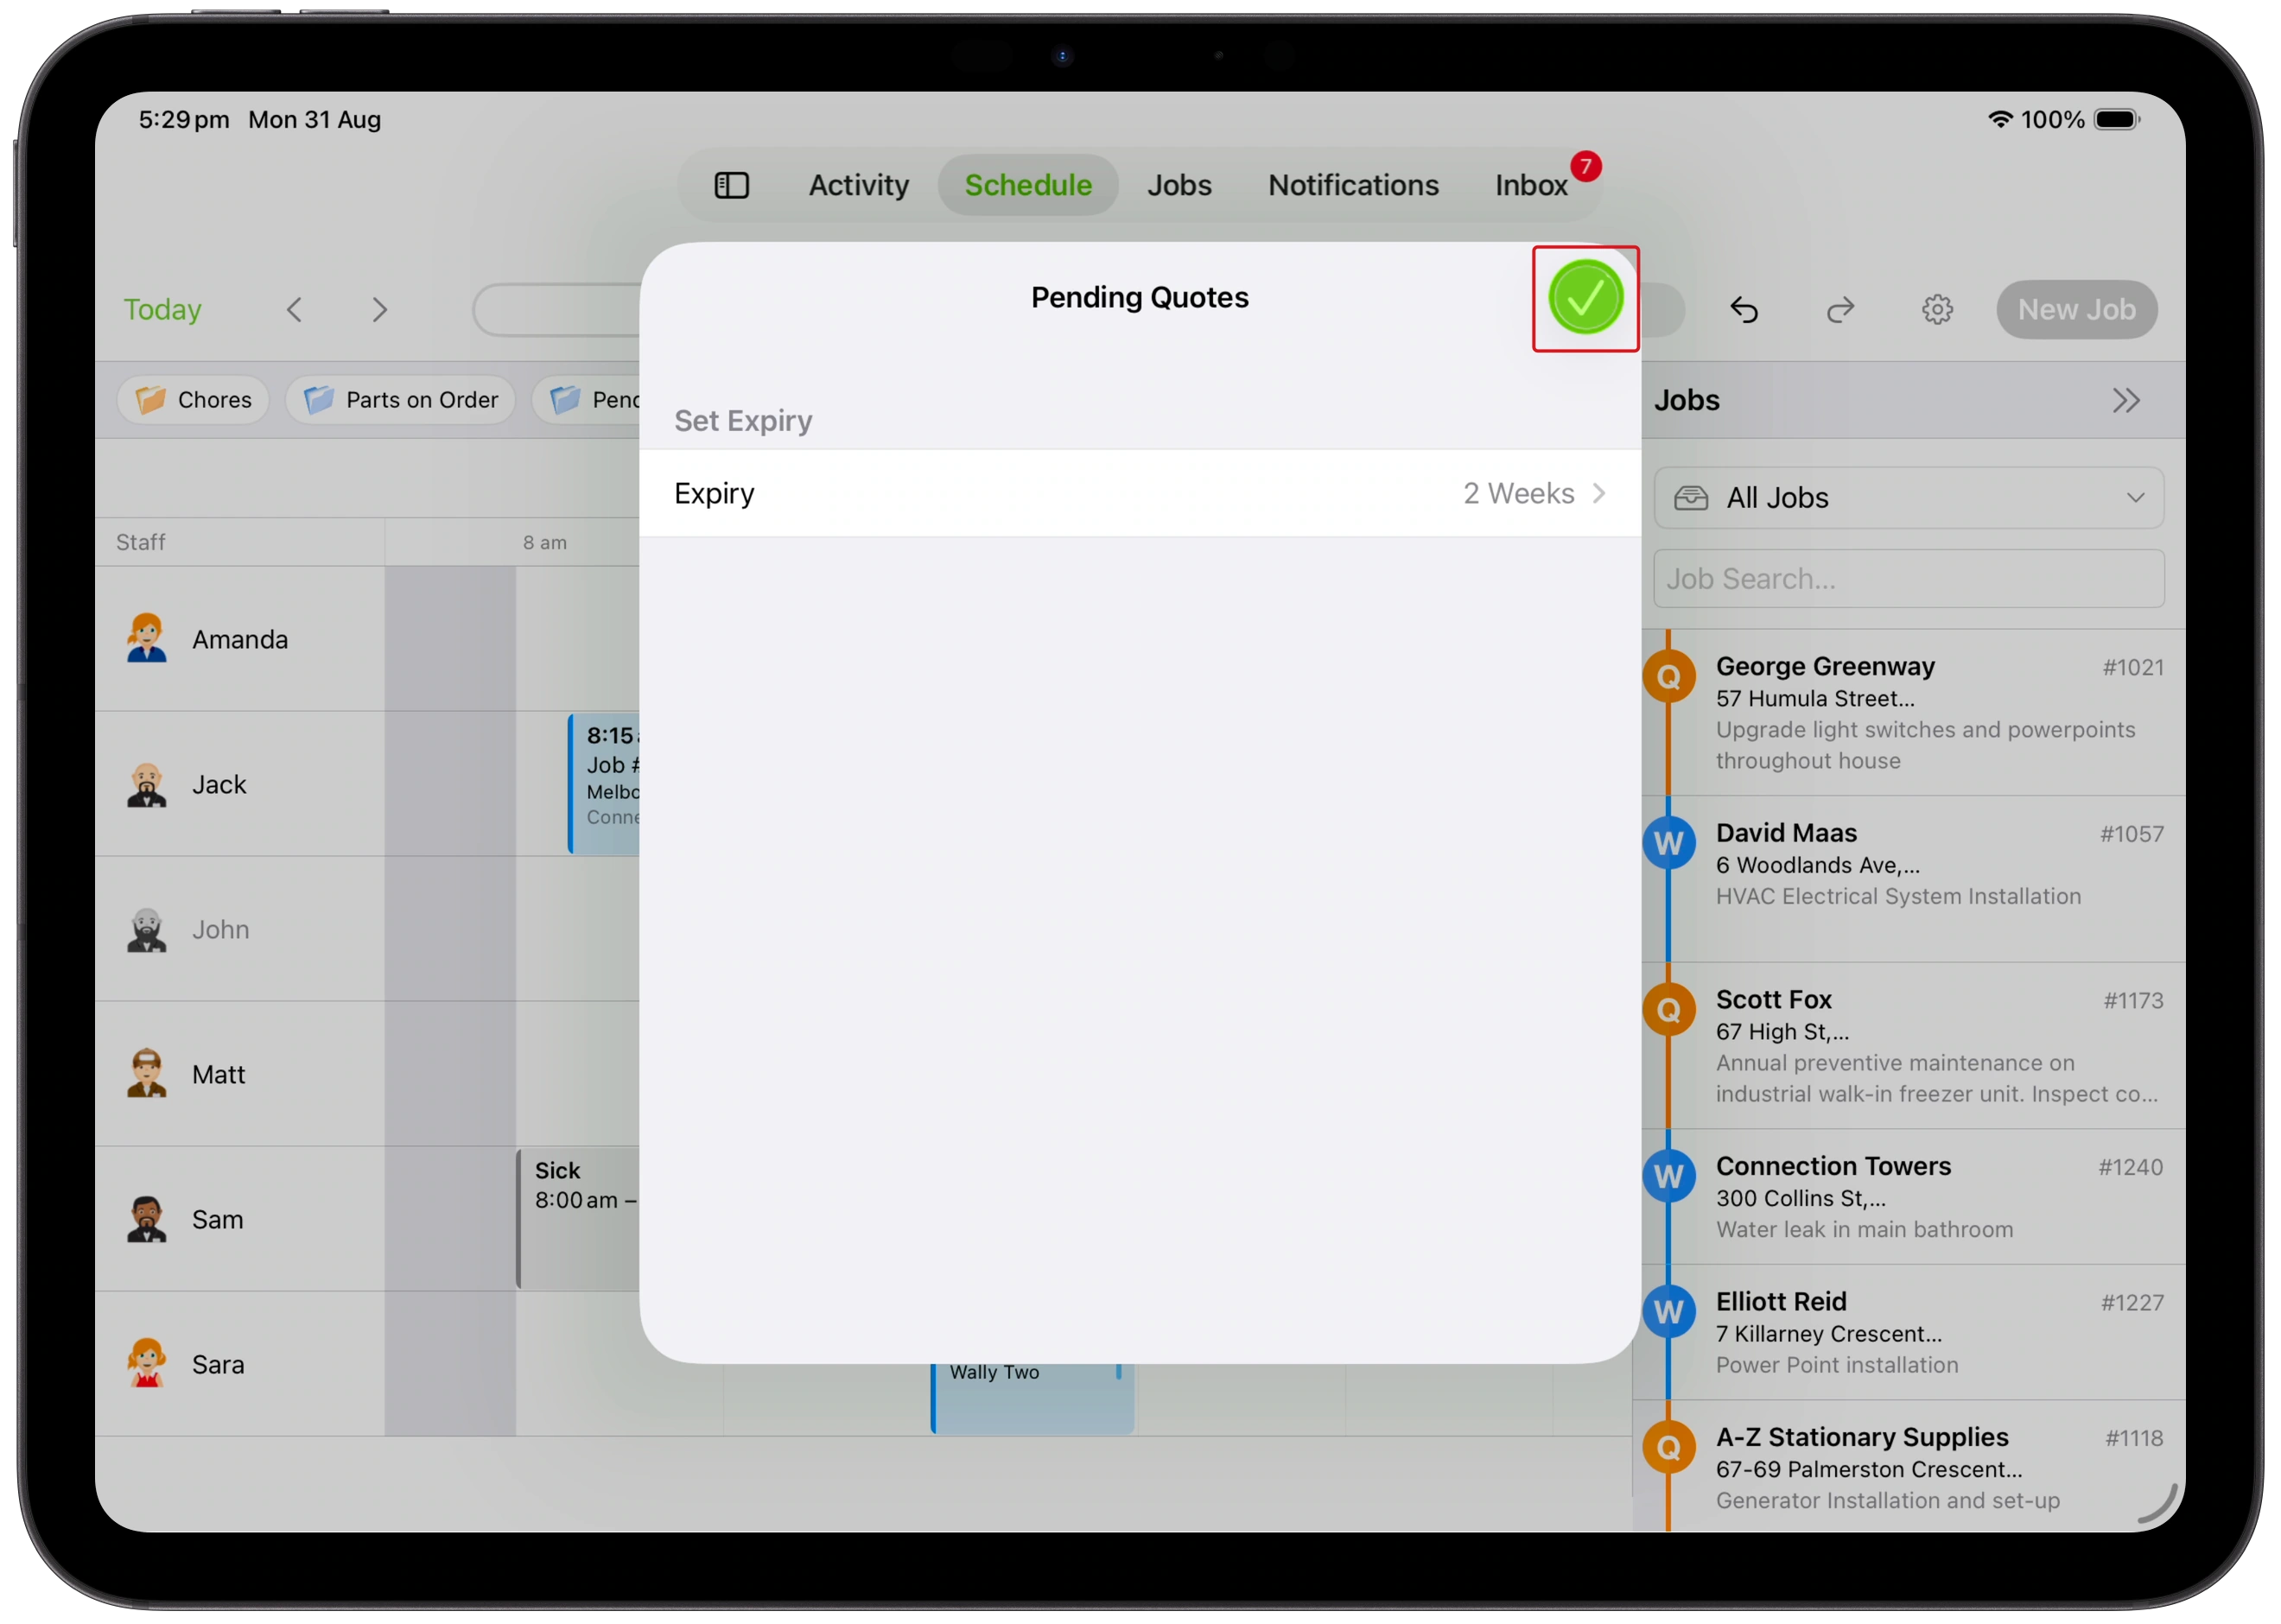Confirm with the green checkmark button

point(1584,298)
